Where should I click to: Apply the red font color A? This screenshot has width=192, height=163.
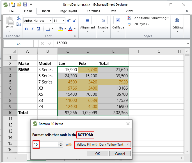(x=70, y=29)
